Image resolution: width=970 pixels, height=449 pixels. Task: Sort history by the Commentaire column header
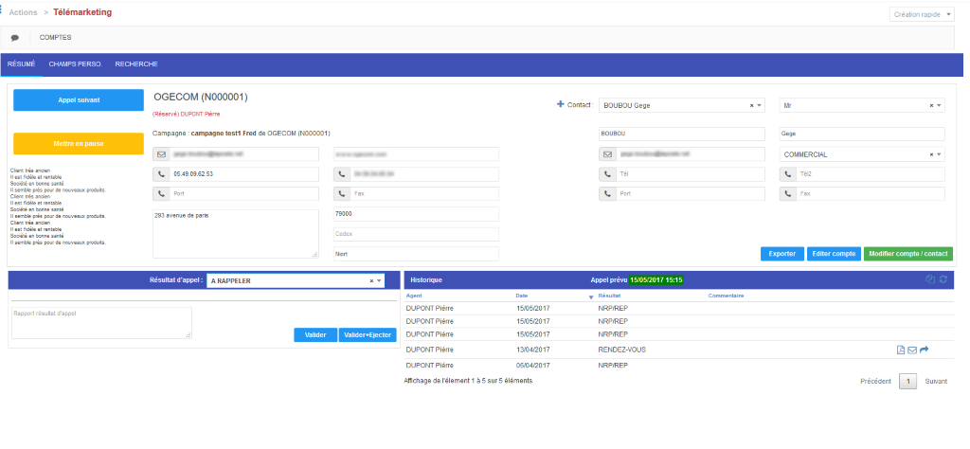pyautogui.click(x=726, y=296)
